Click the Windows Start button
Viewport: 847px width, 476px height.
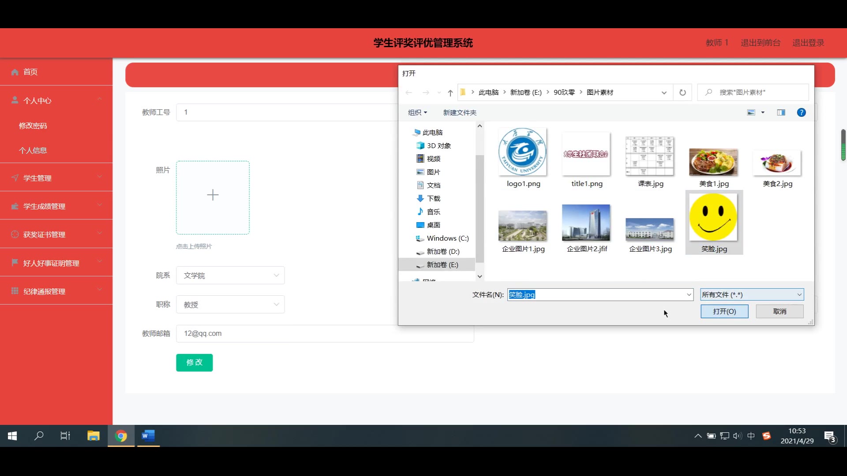point(12,436)
